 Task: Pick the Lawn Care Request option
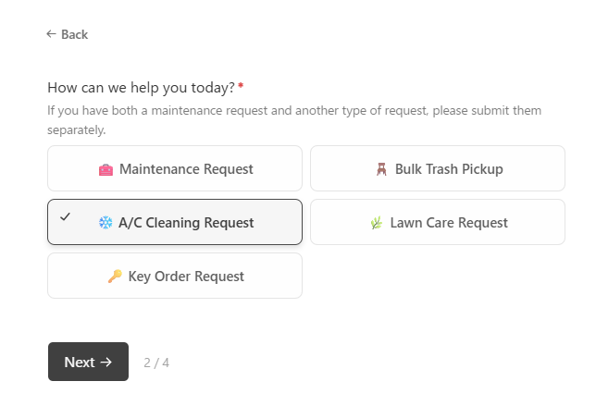449,223
